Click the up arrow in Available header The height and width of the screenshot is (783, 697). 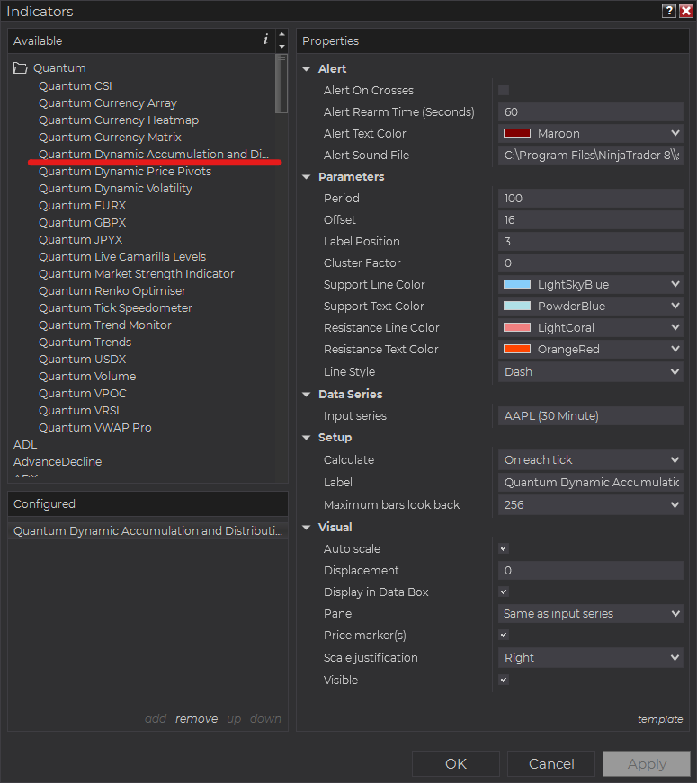point(281,34)
